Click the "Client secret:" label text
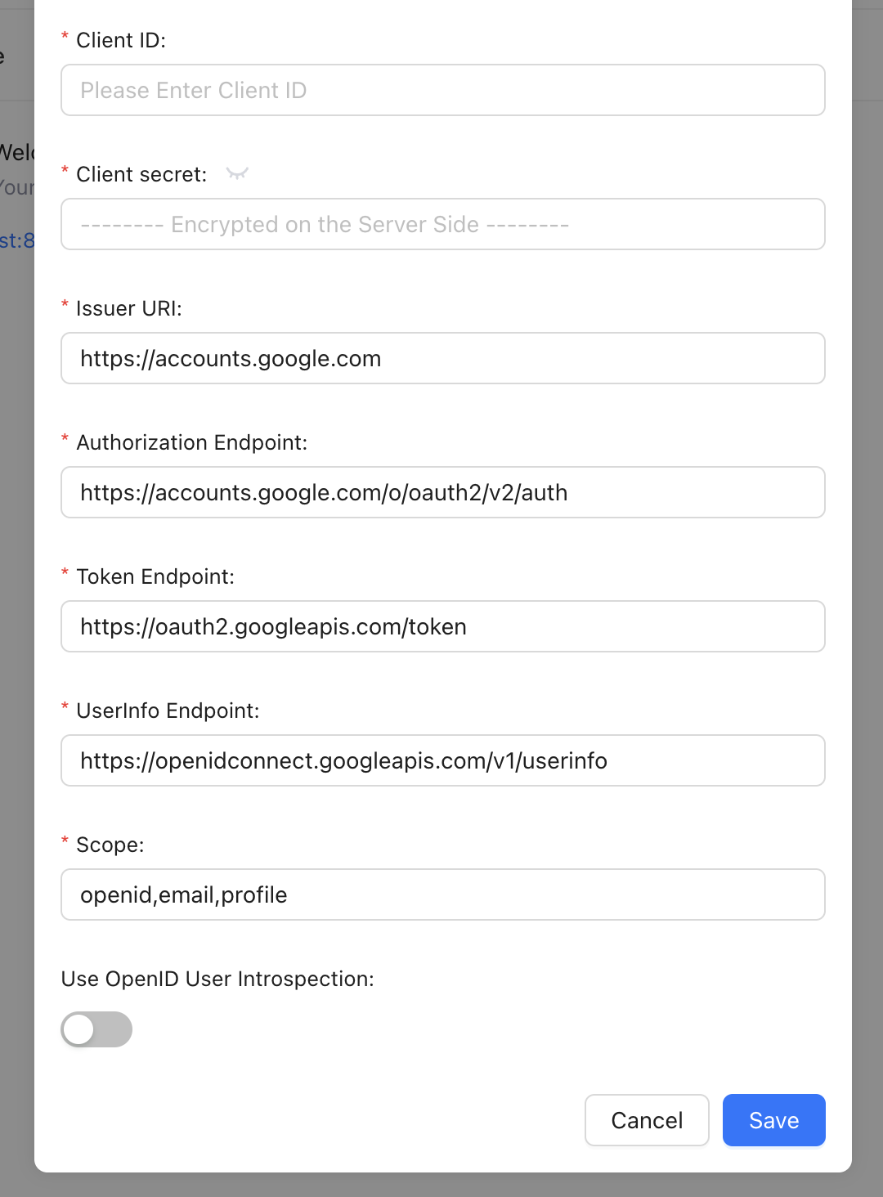Image resolution: width=883 pixels, height=1197 pixels. 141,174
